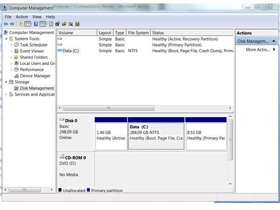Open the Action menu
This screenshot has width=280, height=210.
[x=22, y=17]
